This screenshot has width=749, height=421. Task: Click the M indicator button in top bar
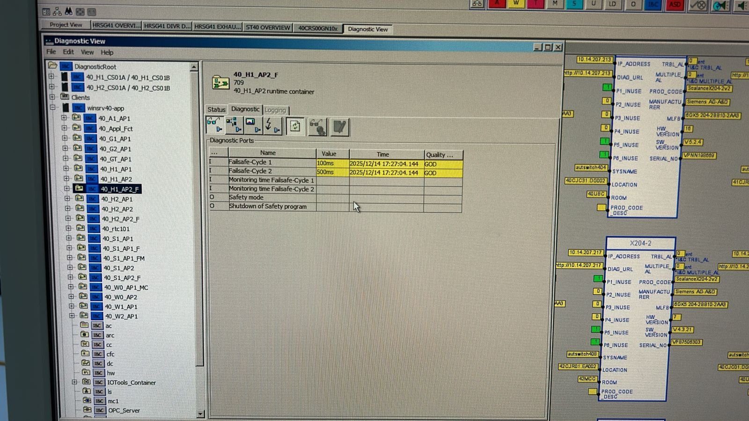[555, 4]
